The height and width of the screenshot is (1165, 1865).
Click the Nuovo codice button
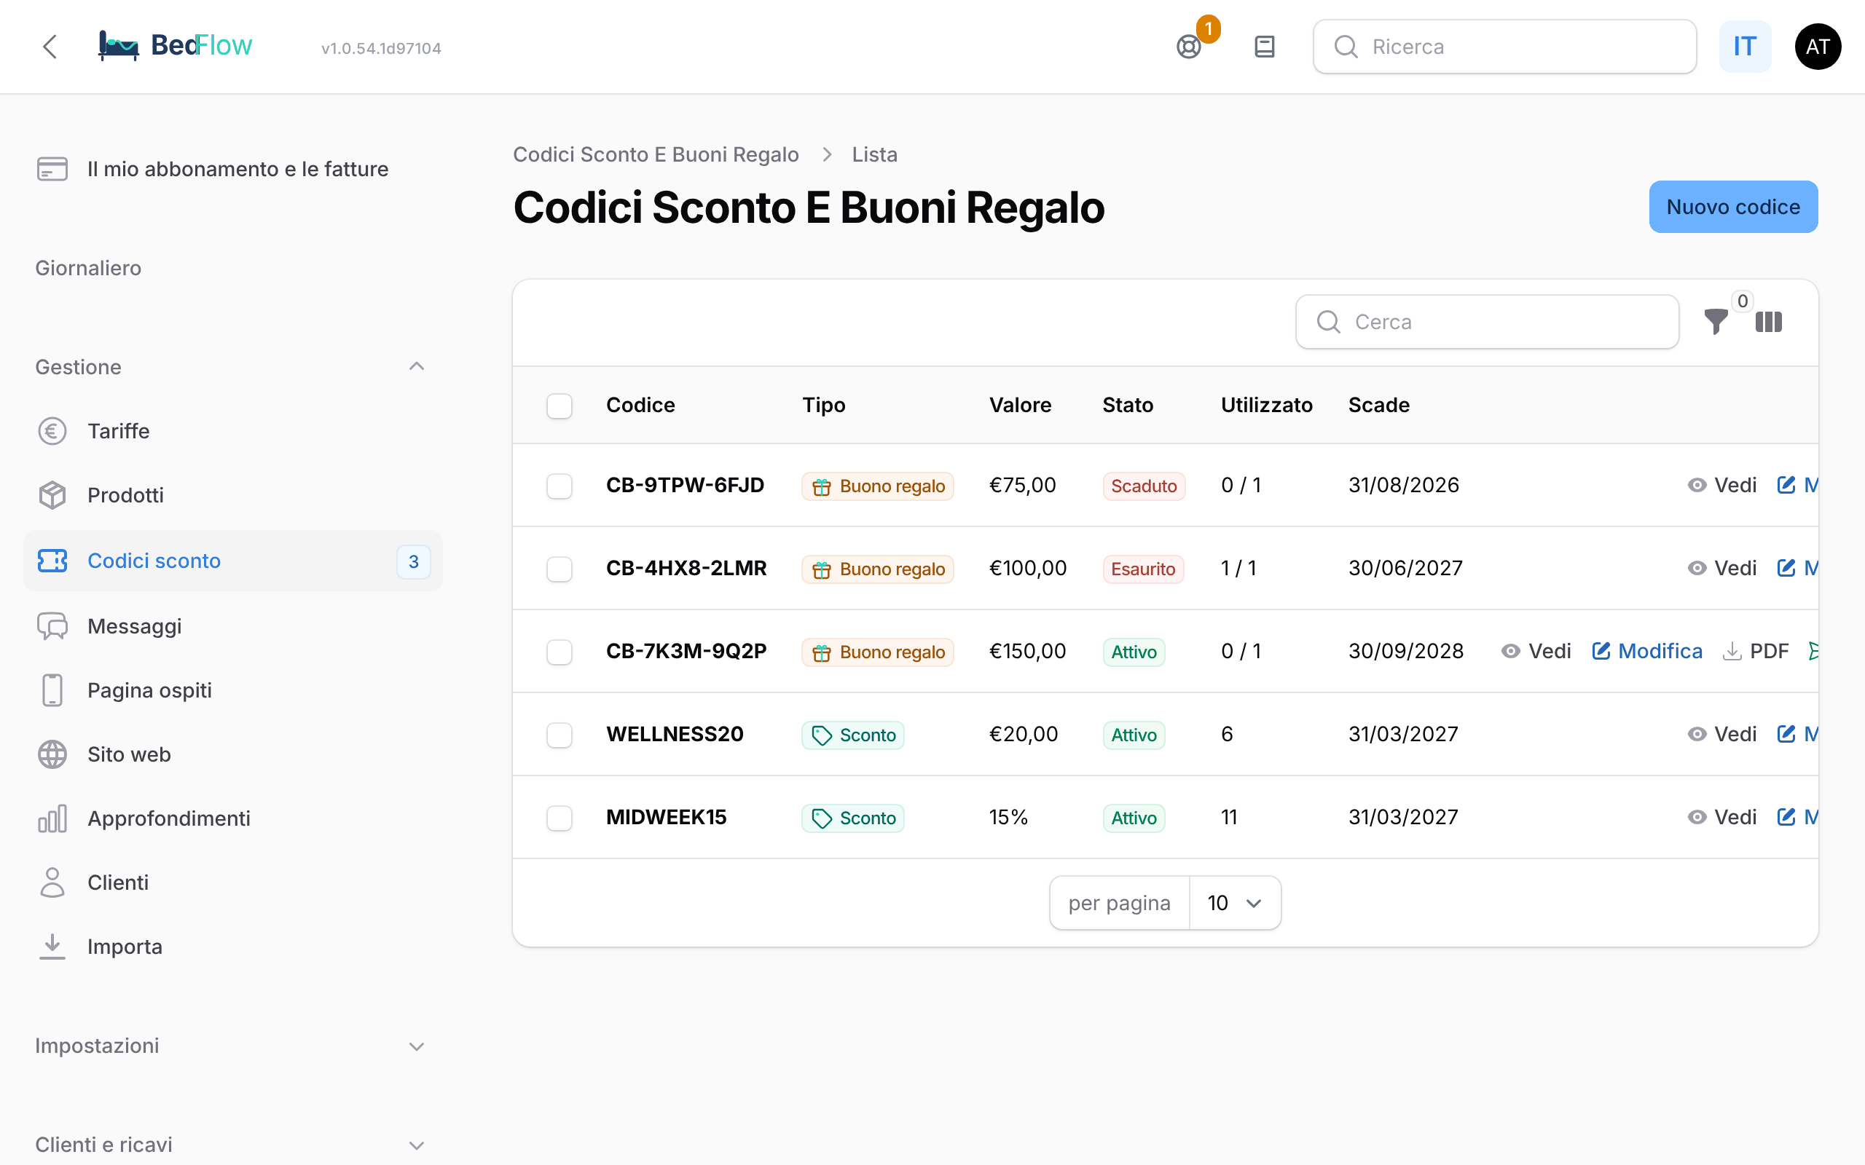click(1733, 207)
